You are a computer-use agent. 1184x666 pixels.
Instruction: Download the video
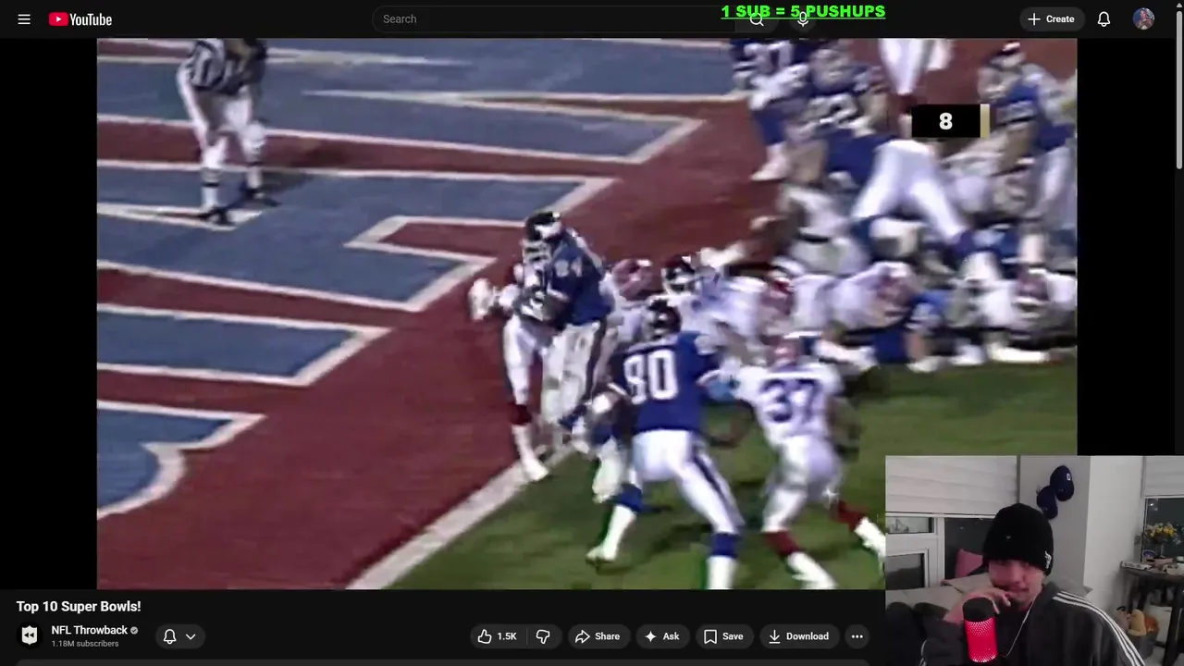pos(799,636)
